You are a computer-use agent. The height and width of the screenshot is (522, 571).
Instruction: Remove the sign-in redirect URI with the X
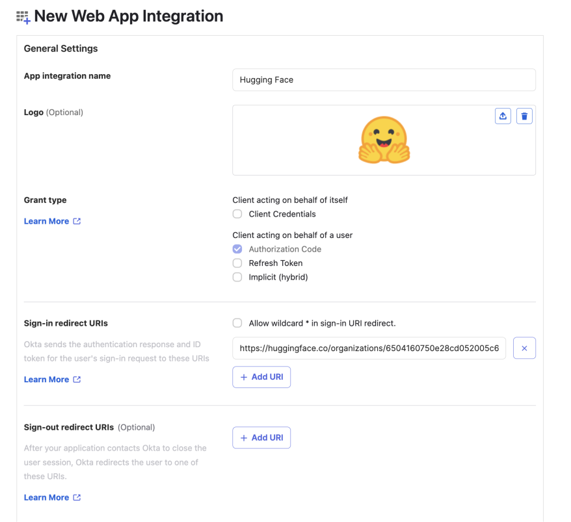click(524, 348)
